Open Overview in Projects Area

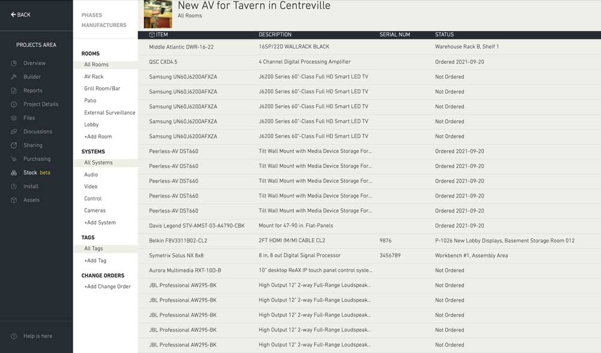[x=34, y=63]
